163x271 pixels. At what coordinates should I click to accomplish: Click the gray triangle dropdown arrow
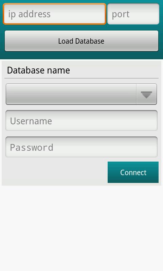click(x=146, y=95)
